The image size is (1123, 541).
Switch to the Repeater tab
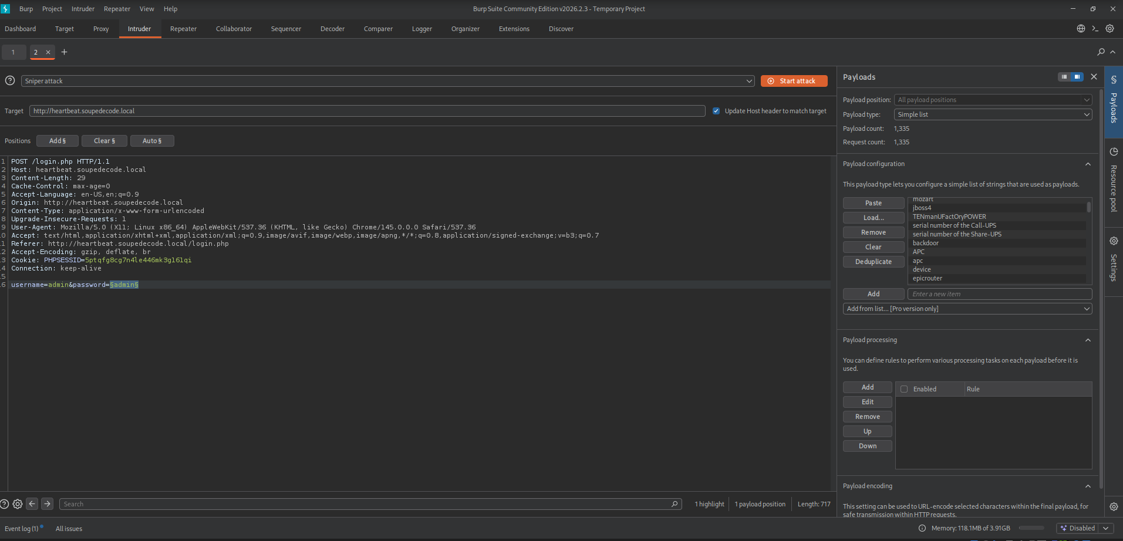point(183,29)
